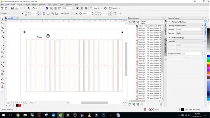The width and height of the screenshot is (210, 118).
Task: Open Chrome from the Windows taskbar
Action: [x=18, y=115]
